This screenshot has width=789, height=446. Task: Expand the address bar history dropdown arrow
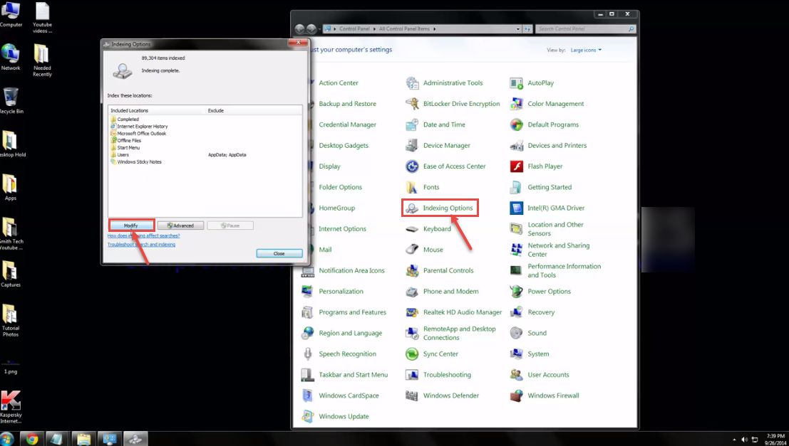tap(518, 29)
